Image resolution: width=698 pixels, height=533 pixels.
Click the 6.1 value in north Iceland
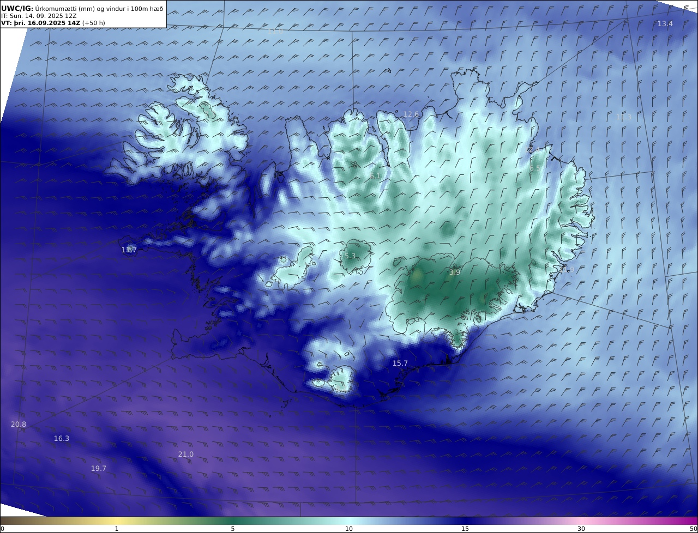coord(376,176)
